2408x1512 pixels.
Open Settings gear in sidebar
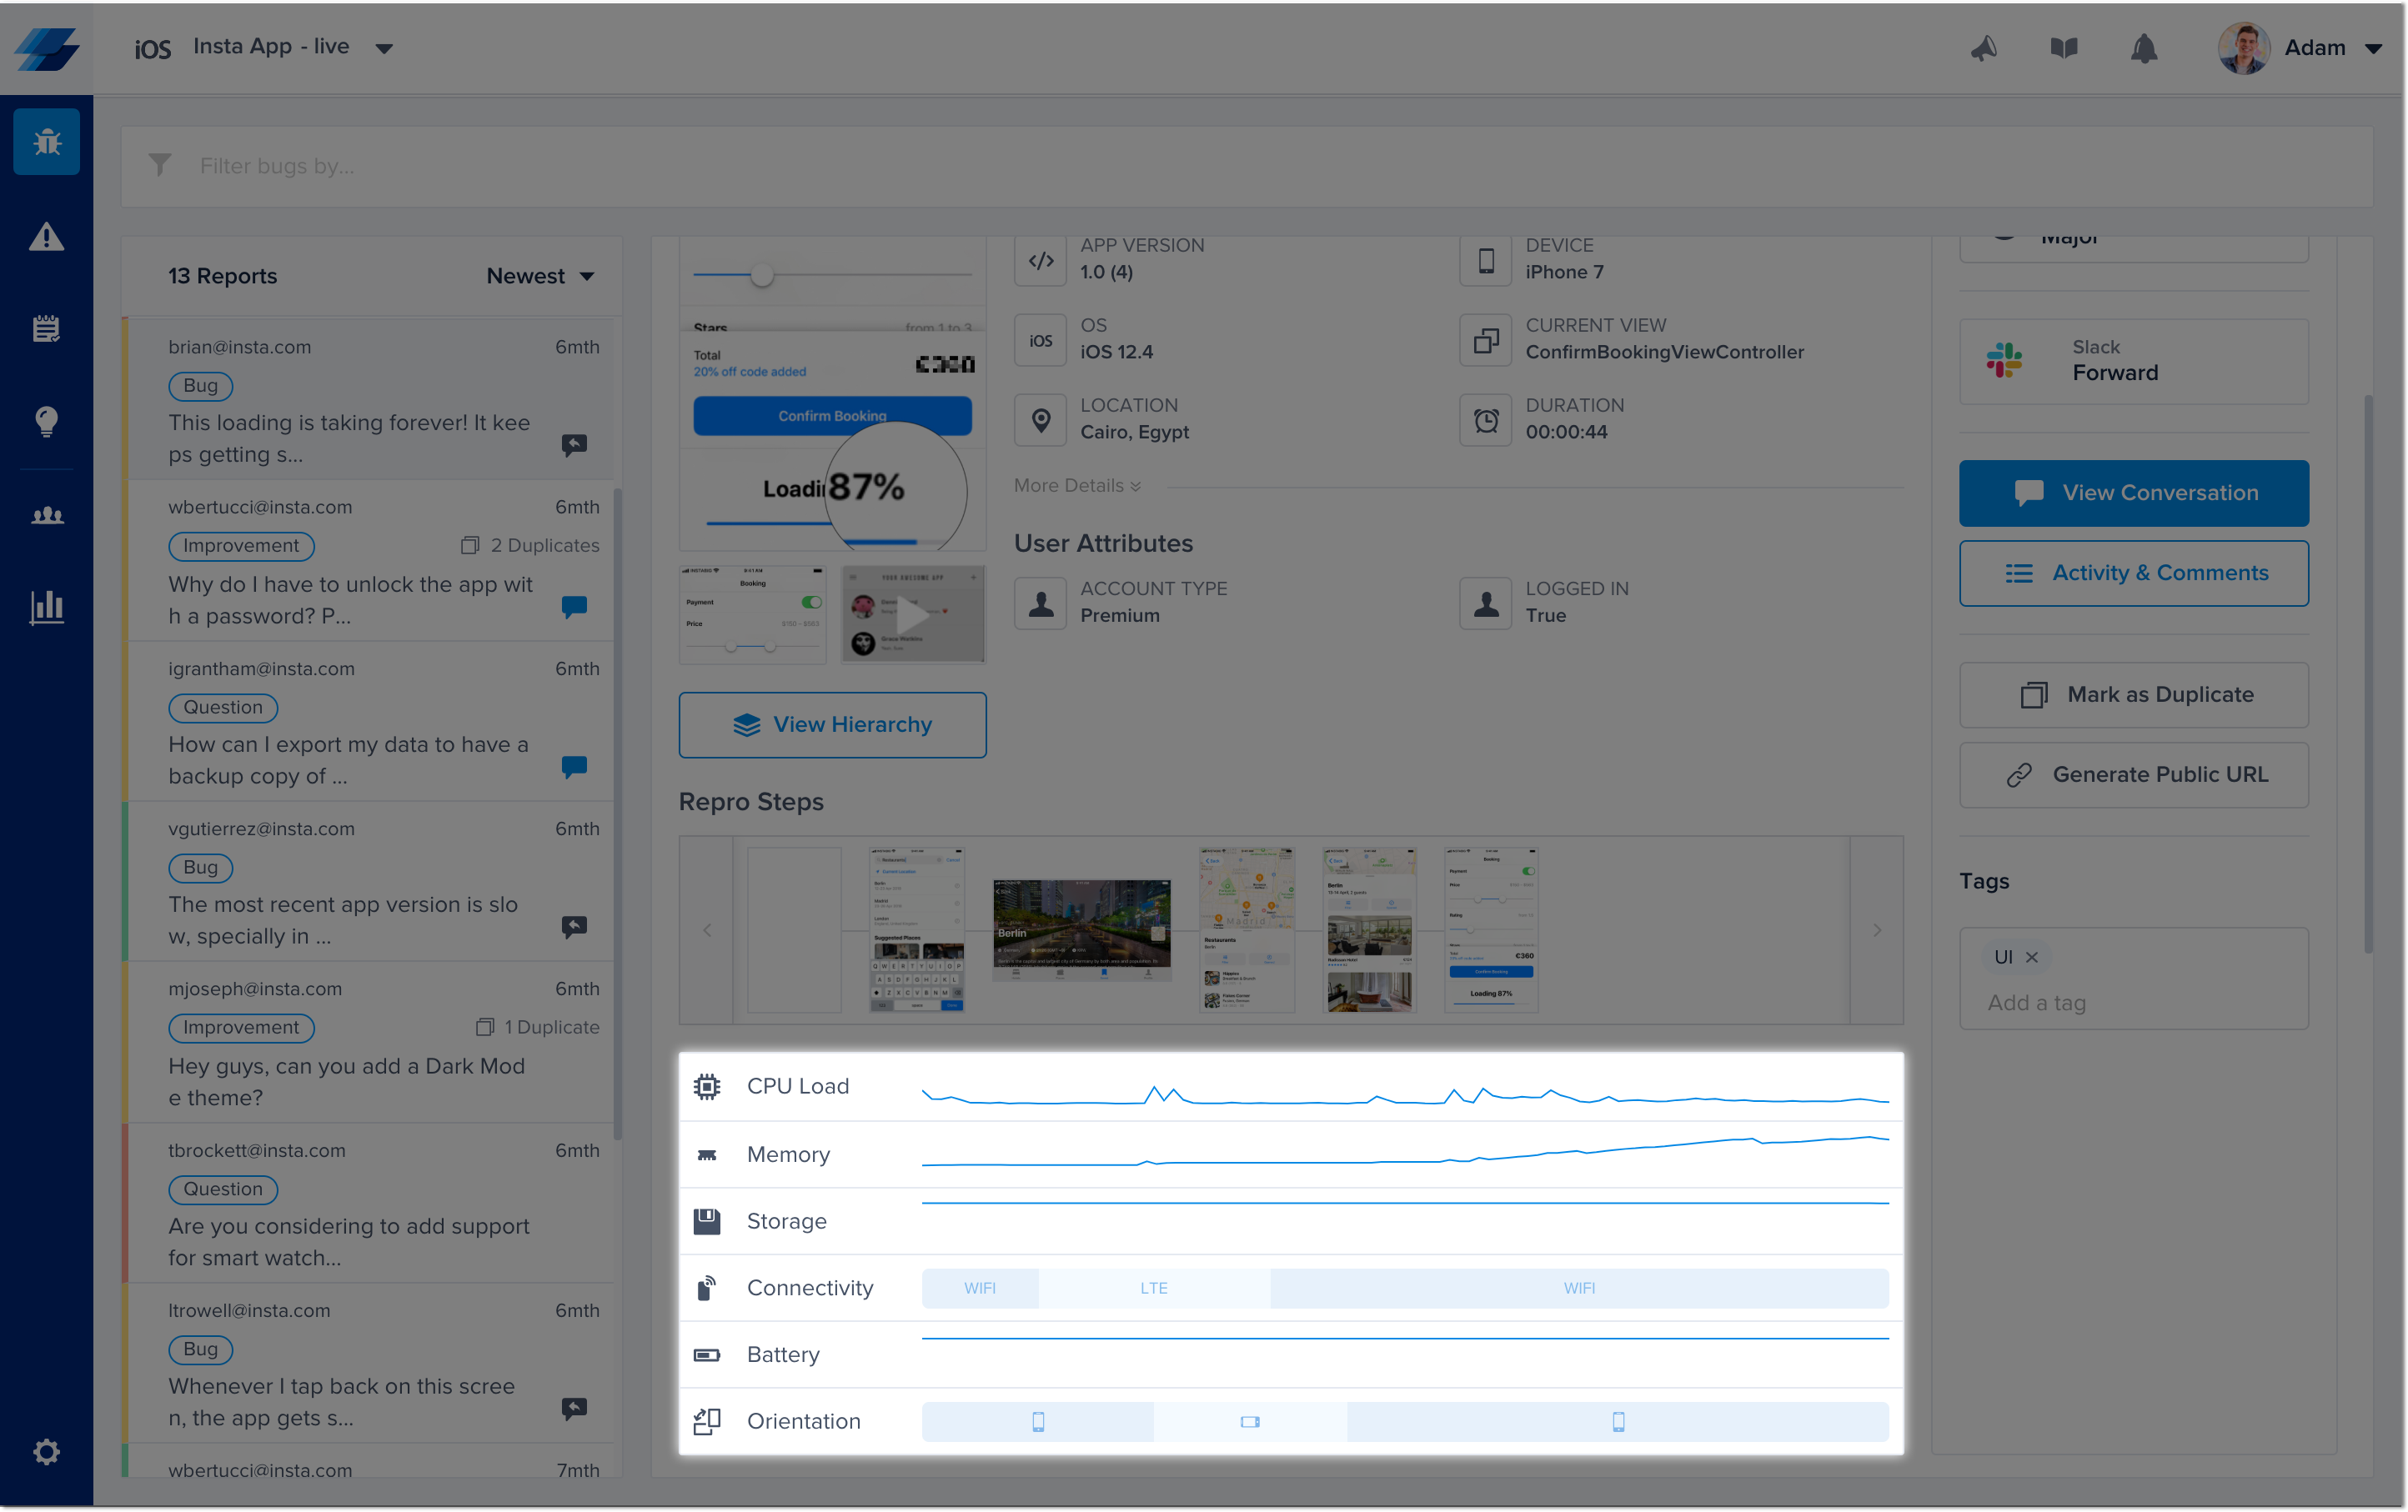46,1451
